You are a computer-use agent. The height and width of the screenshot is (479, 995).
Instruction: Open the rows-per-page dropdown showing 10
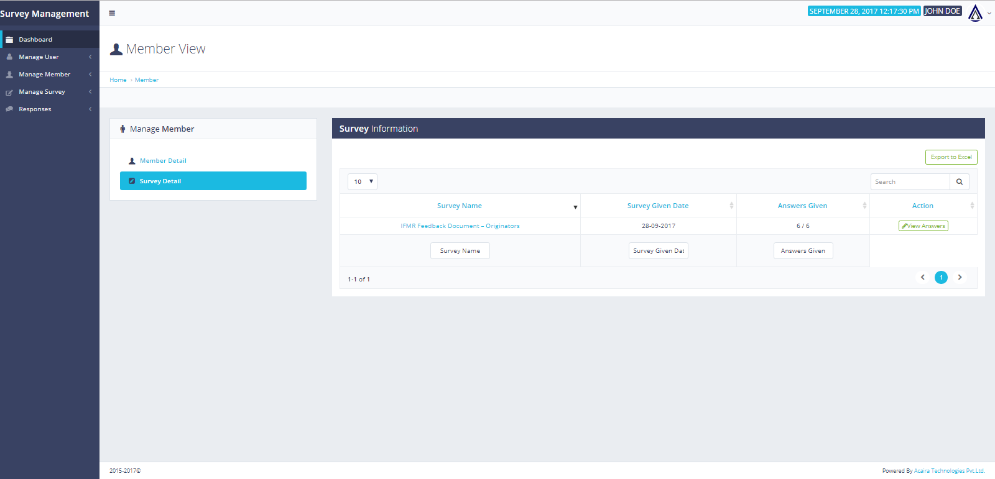coord(363,182)
